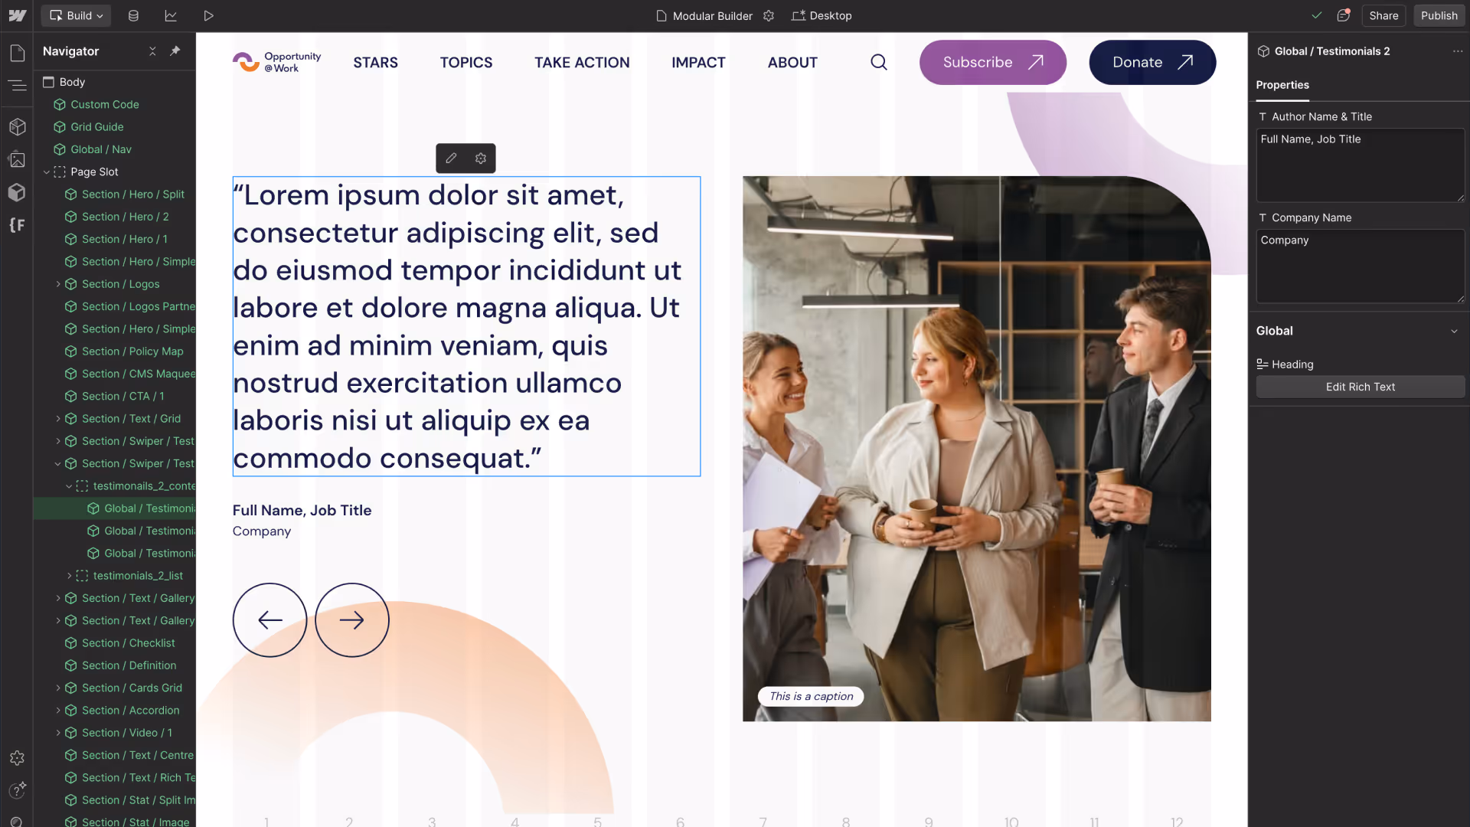Expand Section / Cards Grid node
The width and height of the screenshot is (1470, 827).
[58, 688]
